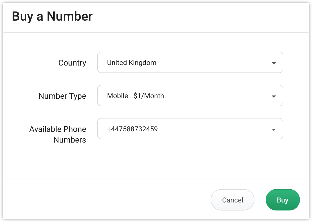Screen dimensions: 312x222
Task: Click the "Country" field label
Action: click(72, 63)
